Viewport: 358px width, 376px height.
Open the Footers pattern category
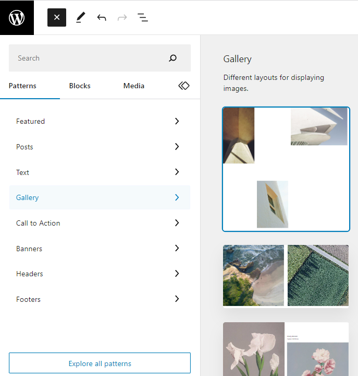[x=100, y=299]
